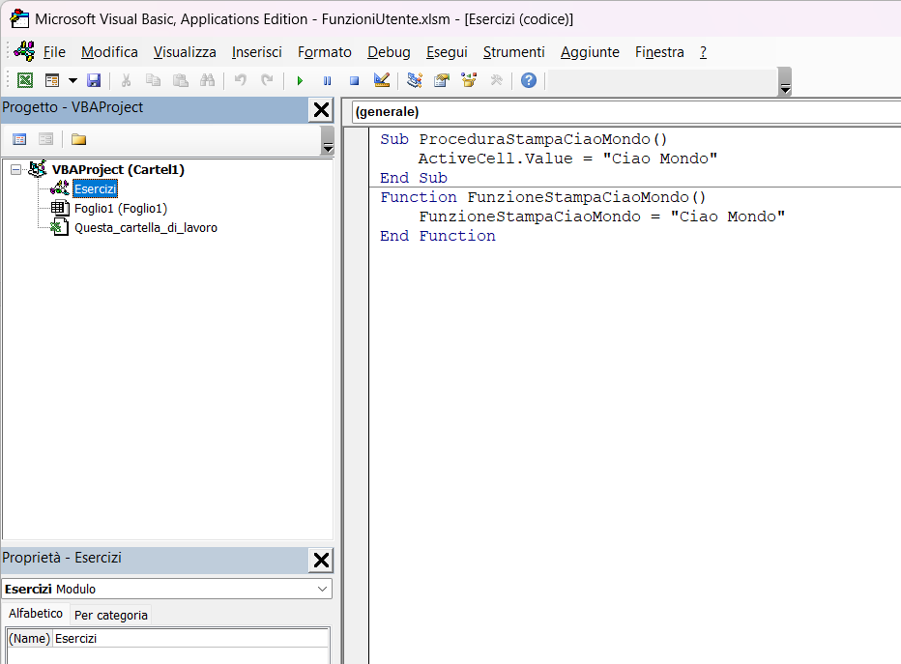
Task: Click the blue Help question mark icon
Action: click(528, 81)
